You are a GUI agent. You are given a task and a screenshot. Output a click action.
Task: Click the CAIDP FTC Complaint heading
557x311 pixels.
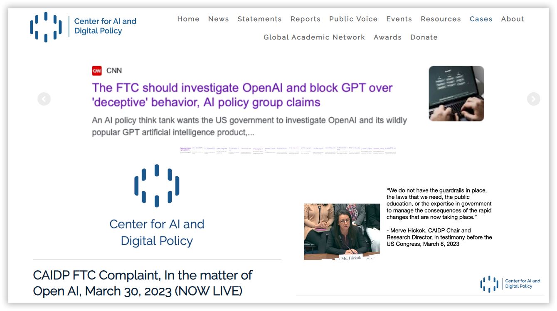[x=143, y=283]
